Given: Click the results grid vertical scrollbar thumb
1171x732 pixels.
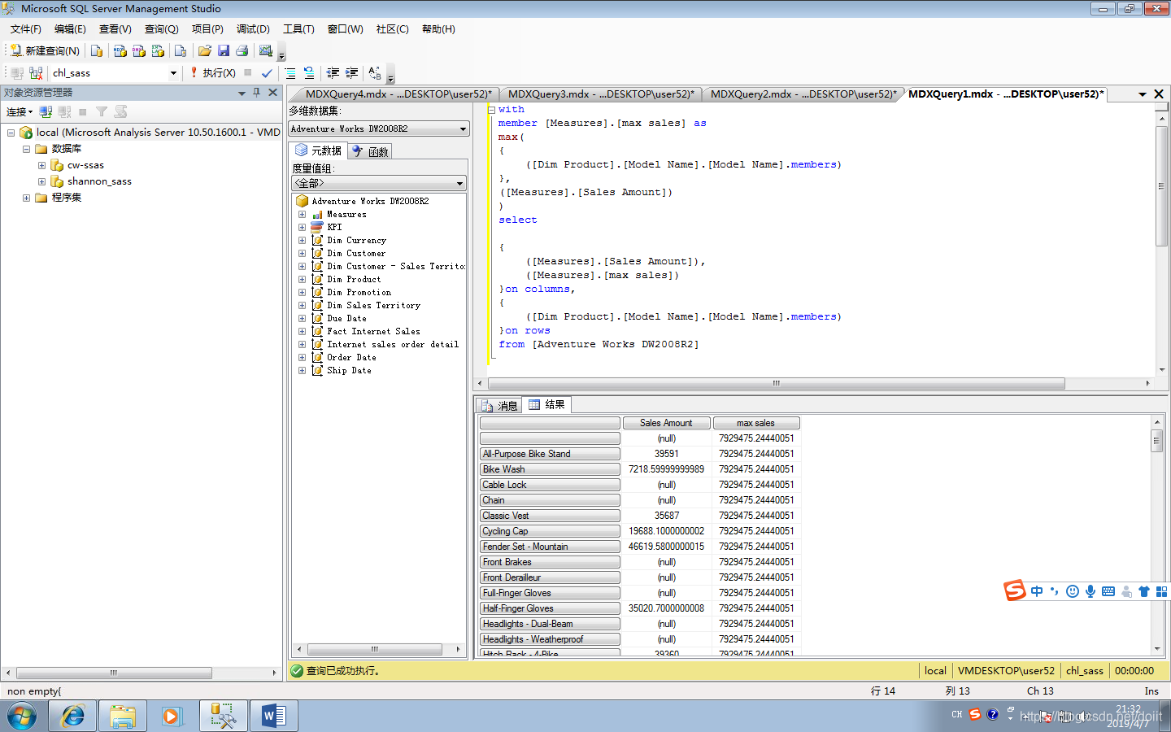Looking at the screenshot, I should coord(1157,441).
